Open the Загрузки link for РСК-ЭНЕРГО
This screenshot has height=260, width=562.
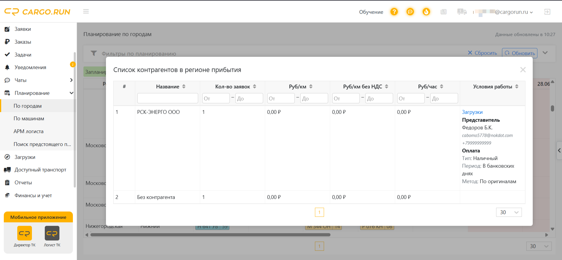pyautogui.click(x=472, y=112)
